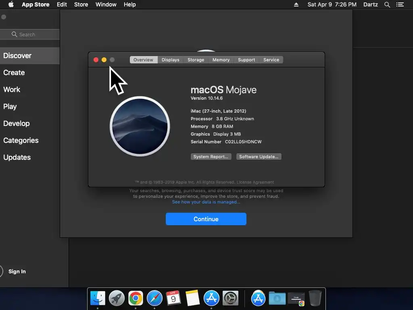Click the Processor 3.8 GHz Unknown line

[222, 119]
